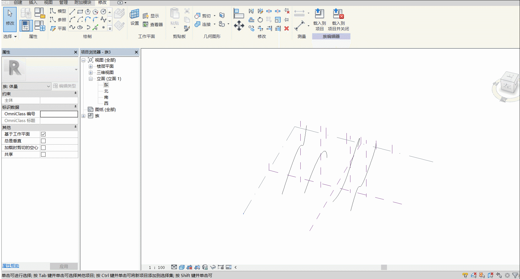The height and width of the screenshot is (279, 520).
Task: Expand the 楼层平面 tree node
Action: [91, 66]
